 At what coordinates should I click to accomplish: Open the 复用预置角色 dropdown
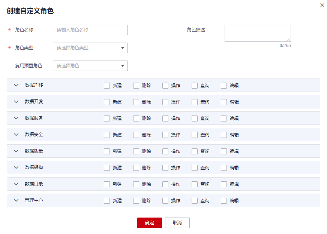pos(90,66)
